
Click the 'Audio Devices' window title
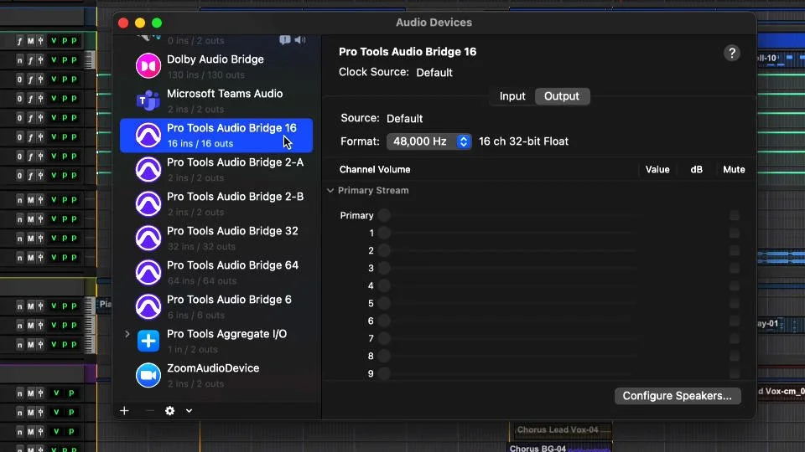tap(434, 23)
